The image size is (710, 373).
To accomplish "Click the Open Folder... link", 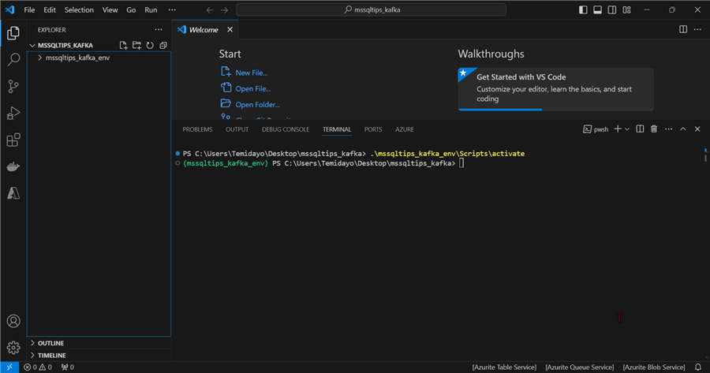I will tap(257, 104).
